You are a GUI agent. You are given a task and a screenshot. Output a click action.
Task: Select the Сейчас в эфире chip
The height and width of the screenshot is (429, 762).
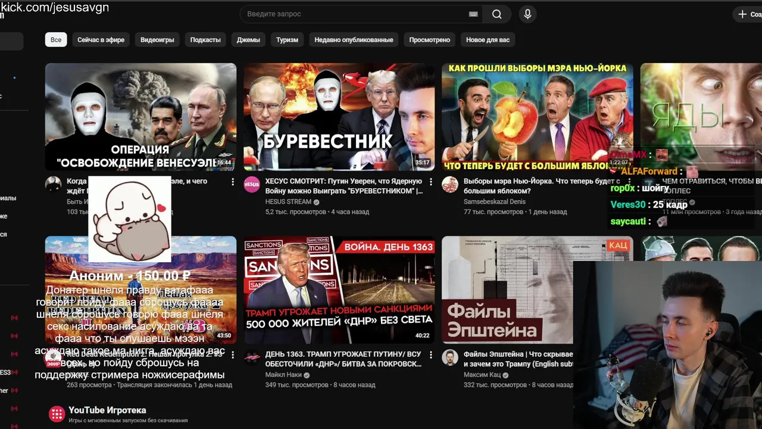pos(101,40)
